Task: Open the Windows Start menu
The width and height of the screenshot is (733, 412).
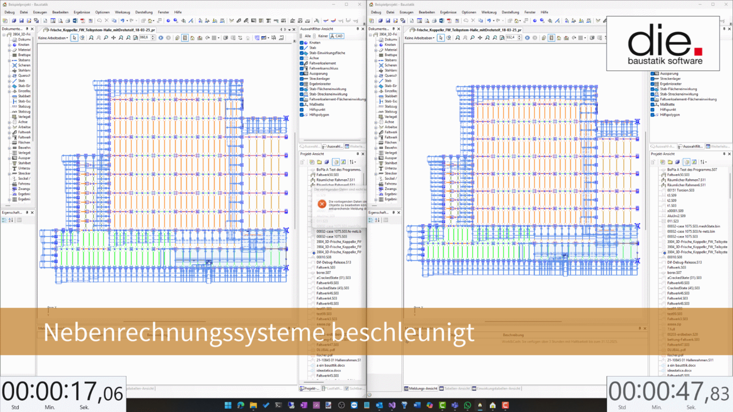Action: 228,405
